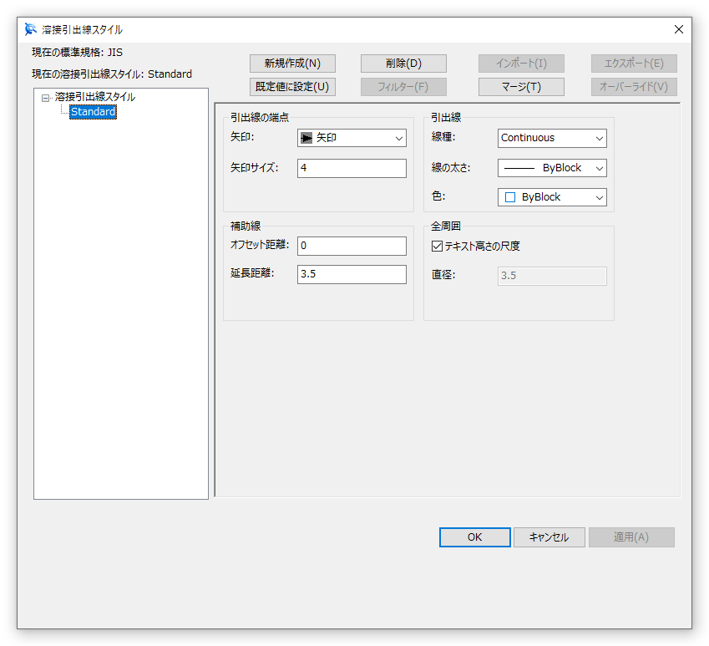Click the 矢印サイズ input field
Image resolution: width=709 pixels, height=646 pixels.
(x=352, y=168)
